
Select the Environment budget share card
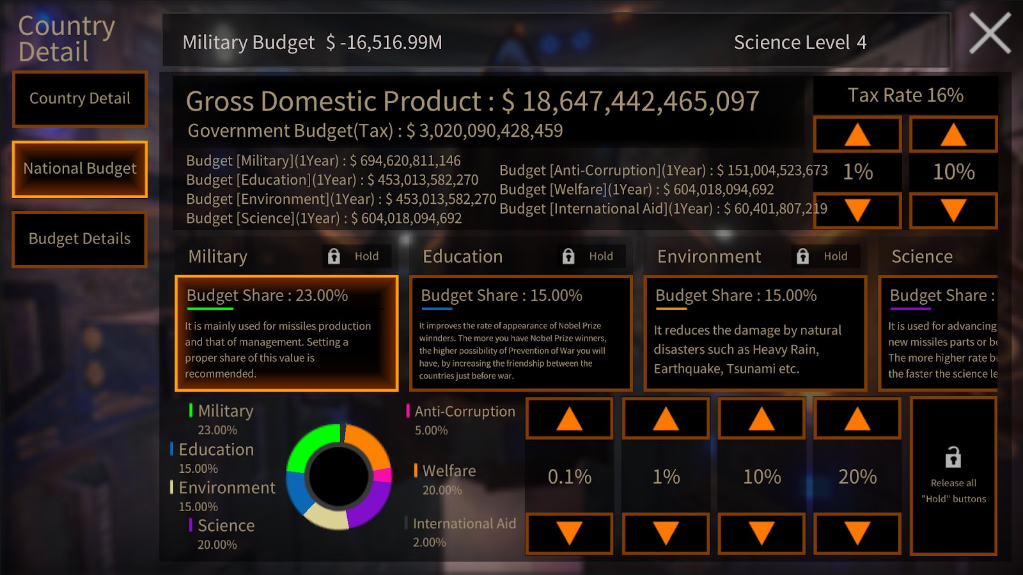click(755, 333)
